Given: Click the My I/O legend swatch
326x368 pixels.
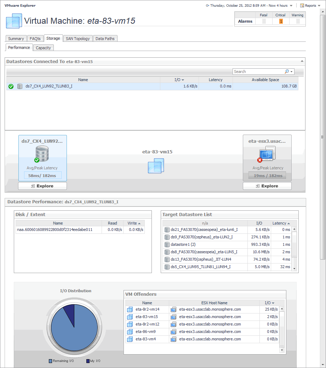Looking at the screenshot, I should click(88, 361).
